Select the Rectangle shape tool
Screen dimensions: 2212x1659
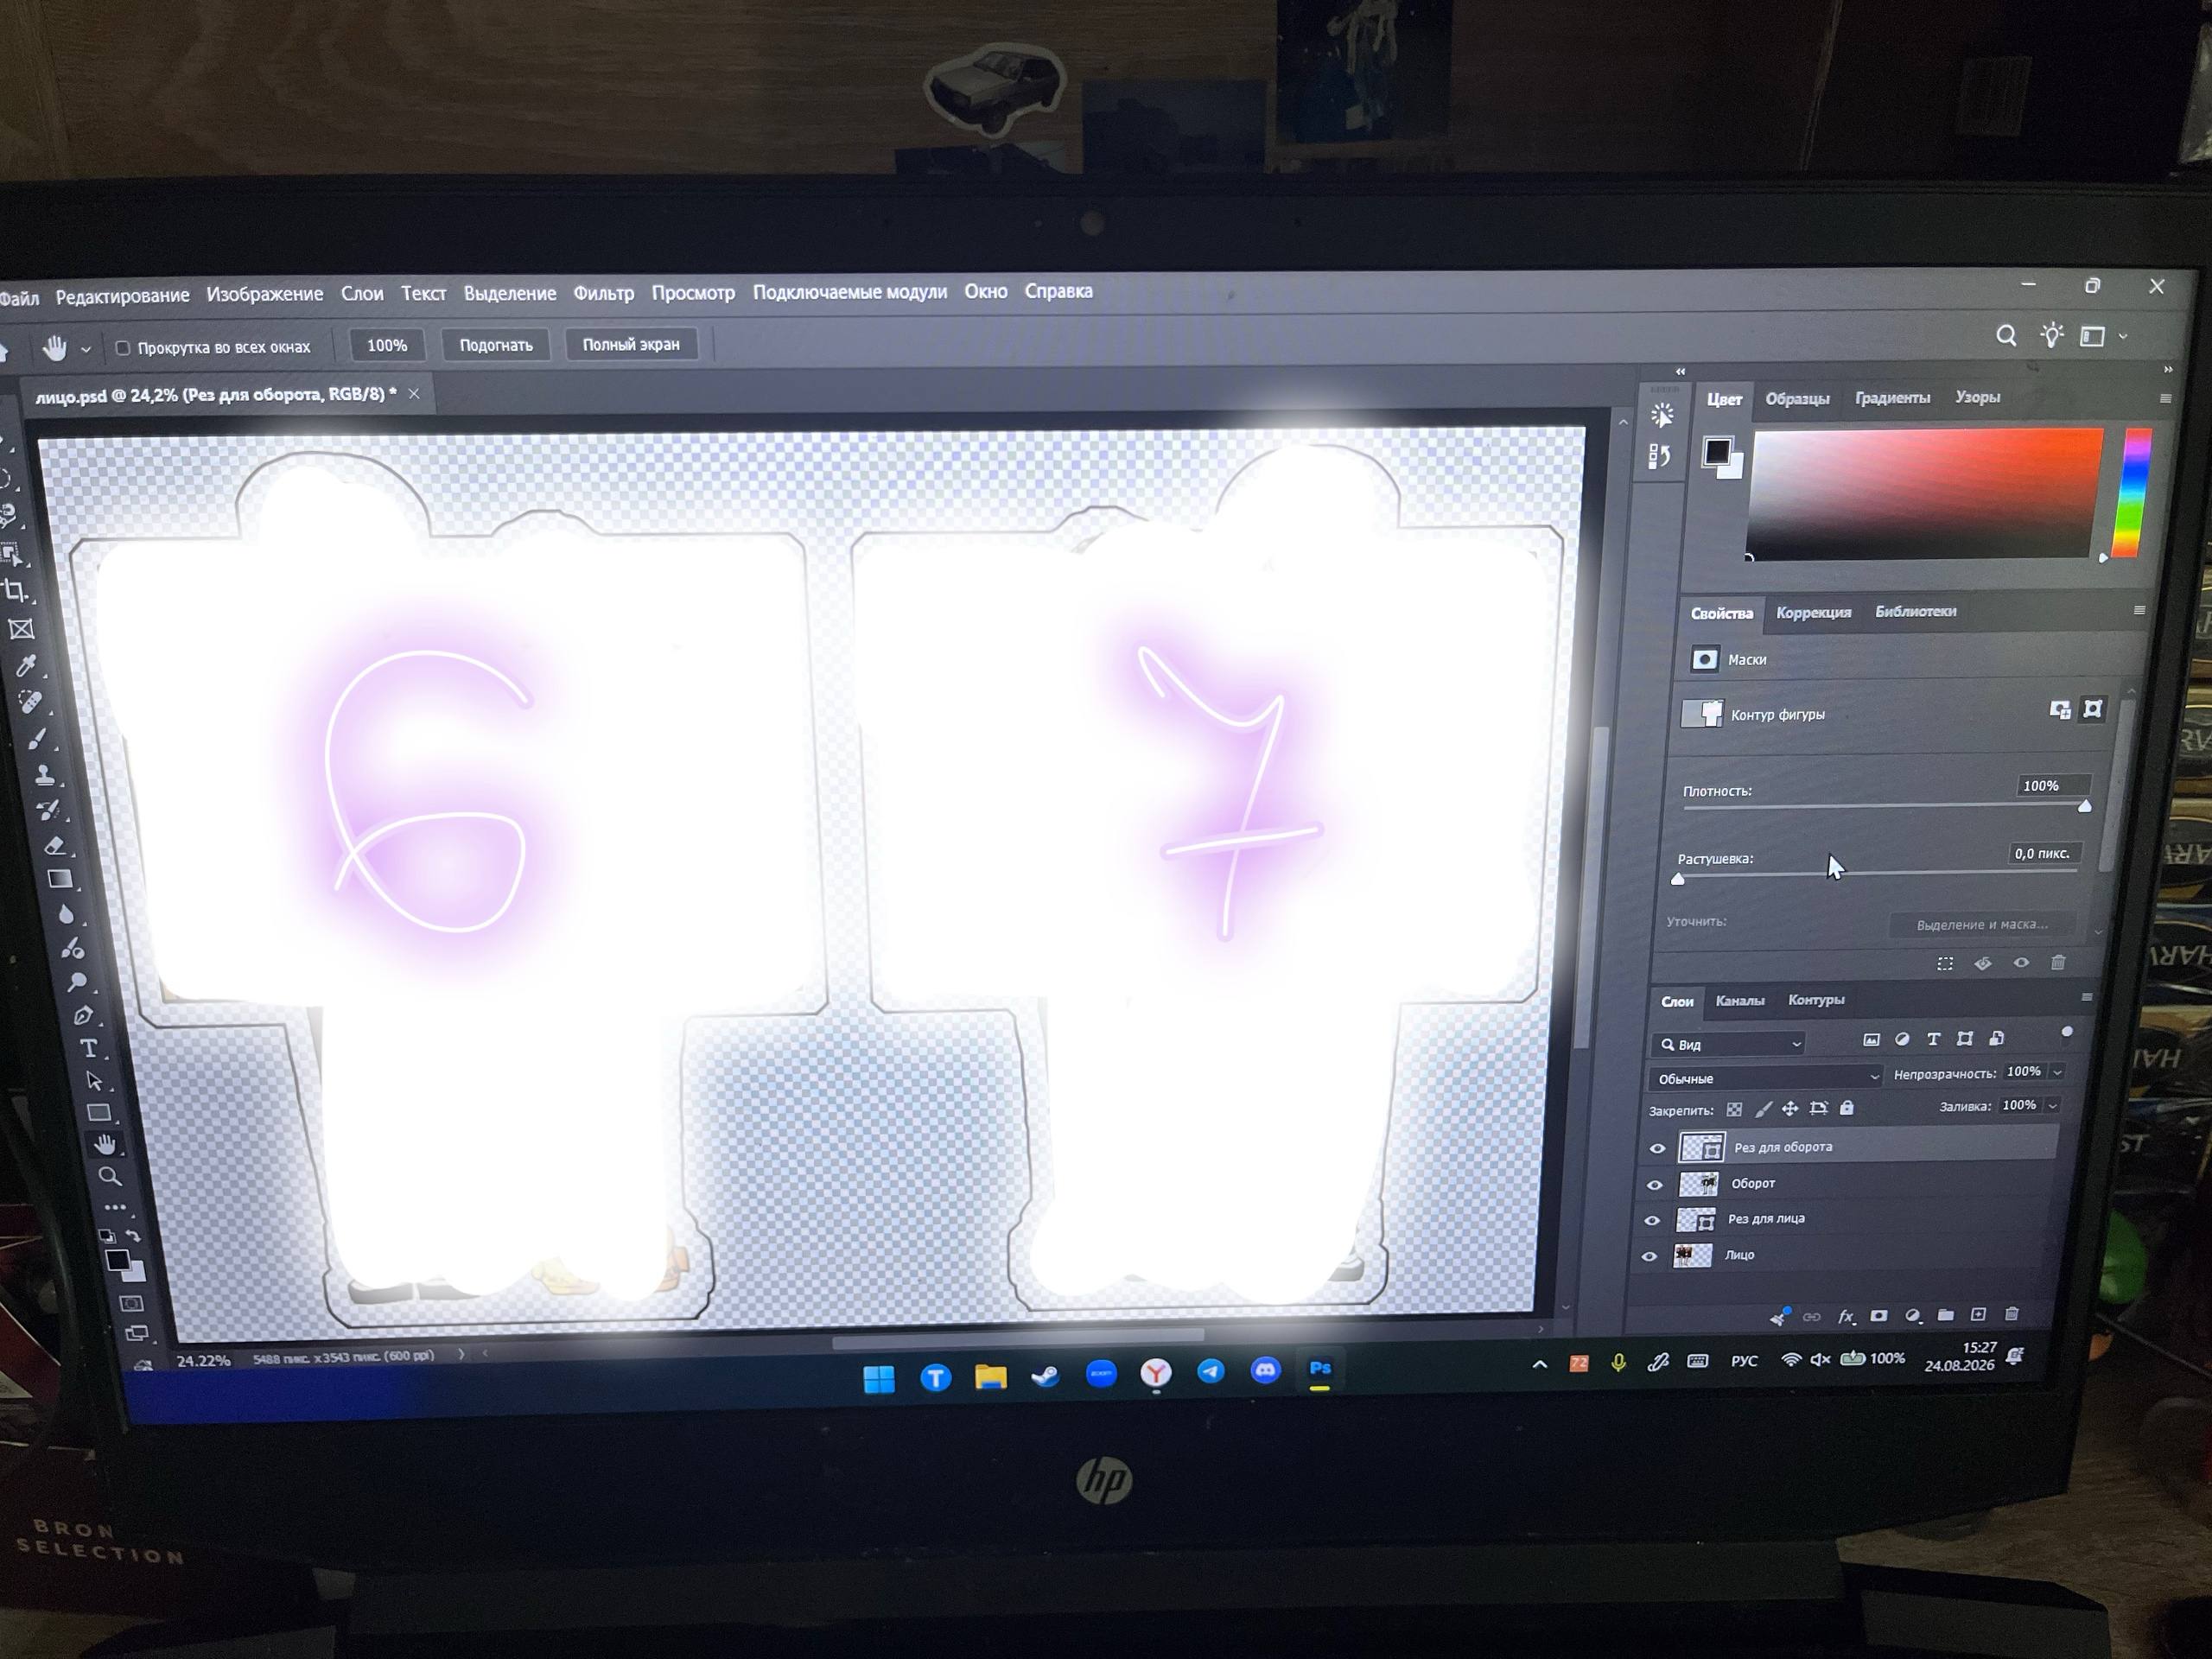[x=99, y=1113]
